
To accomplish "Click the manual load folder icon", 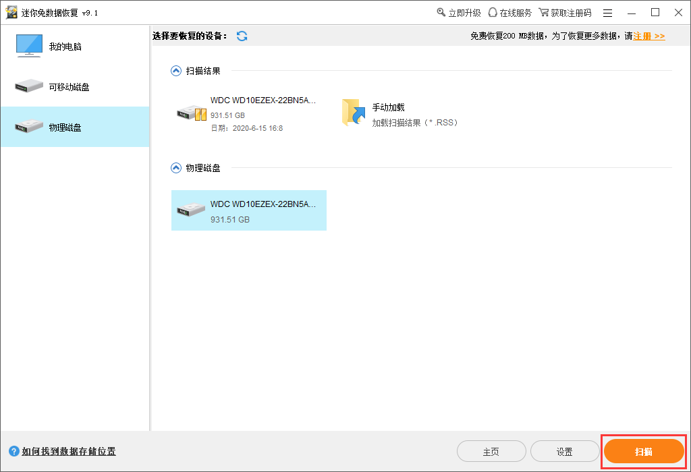I will [354, 113].
